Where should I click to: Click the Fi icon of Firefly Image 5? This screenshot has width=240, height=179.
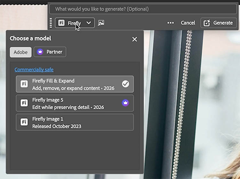pos(24,103)
